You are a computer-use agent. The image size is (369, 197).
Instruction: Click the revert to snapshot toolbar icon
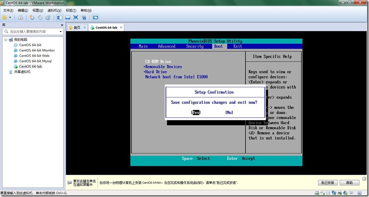40,17
